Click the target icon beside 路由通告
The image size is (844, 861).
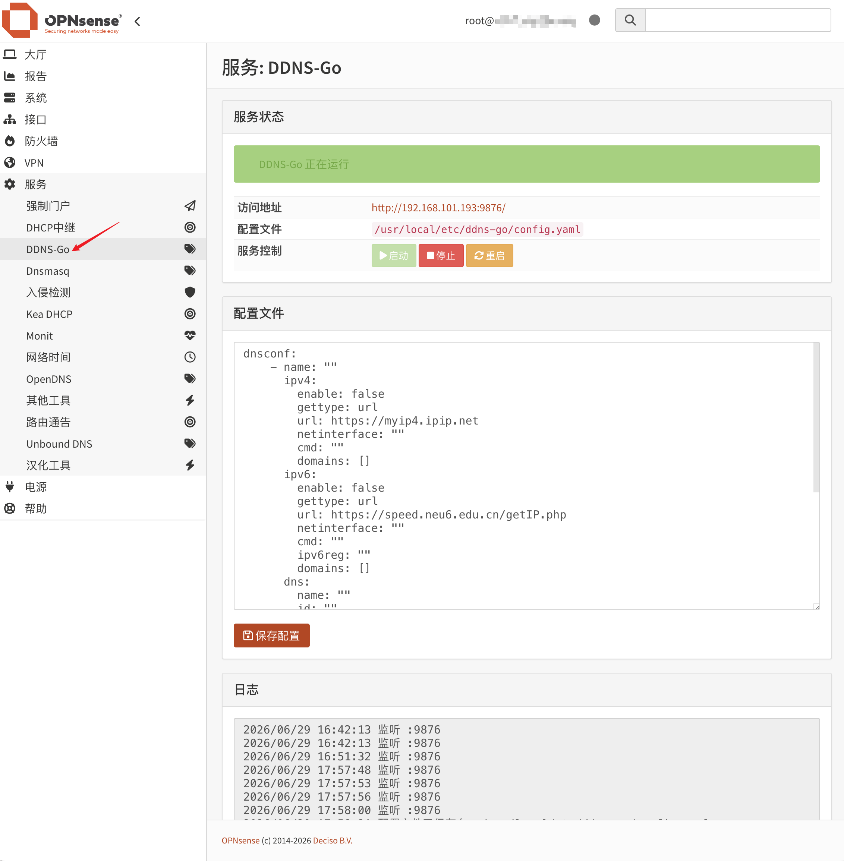point(190,422)
